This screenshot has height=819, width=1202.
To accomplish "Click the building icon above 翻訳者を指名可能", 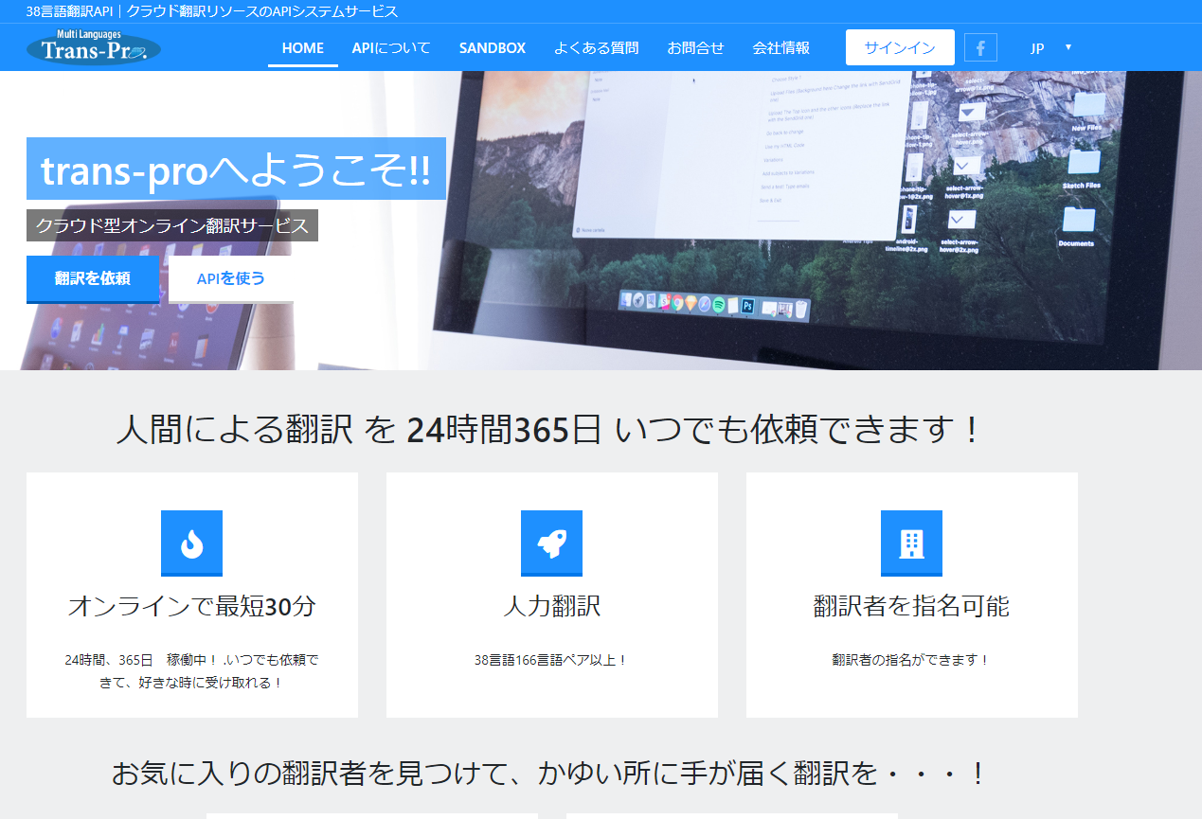I will coord(911,543).
